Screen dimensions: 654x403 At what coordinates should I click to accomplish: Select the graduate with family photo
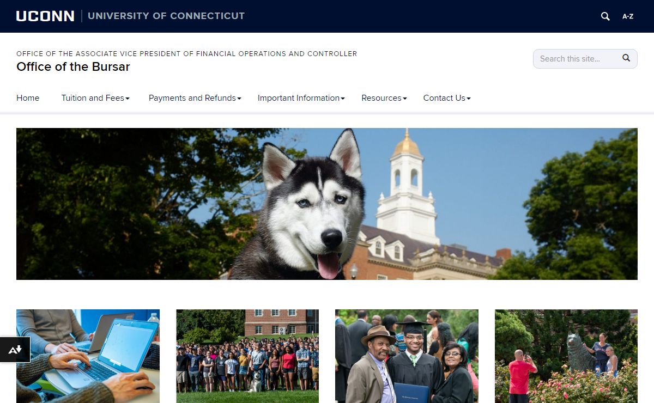(x=407, y=356)
